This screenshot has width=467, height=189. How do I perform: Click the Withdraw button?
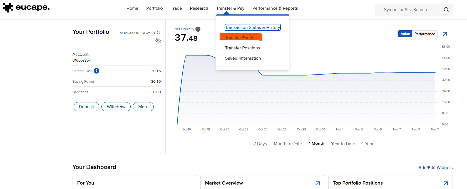pos(116,107)
